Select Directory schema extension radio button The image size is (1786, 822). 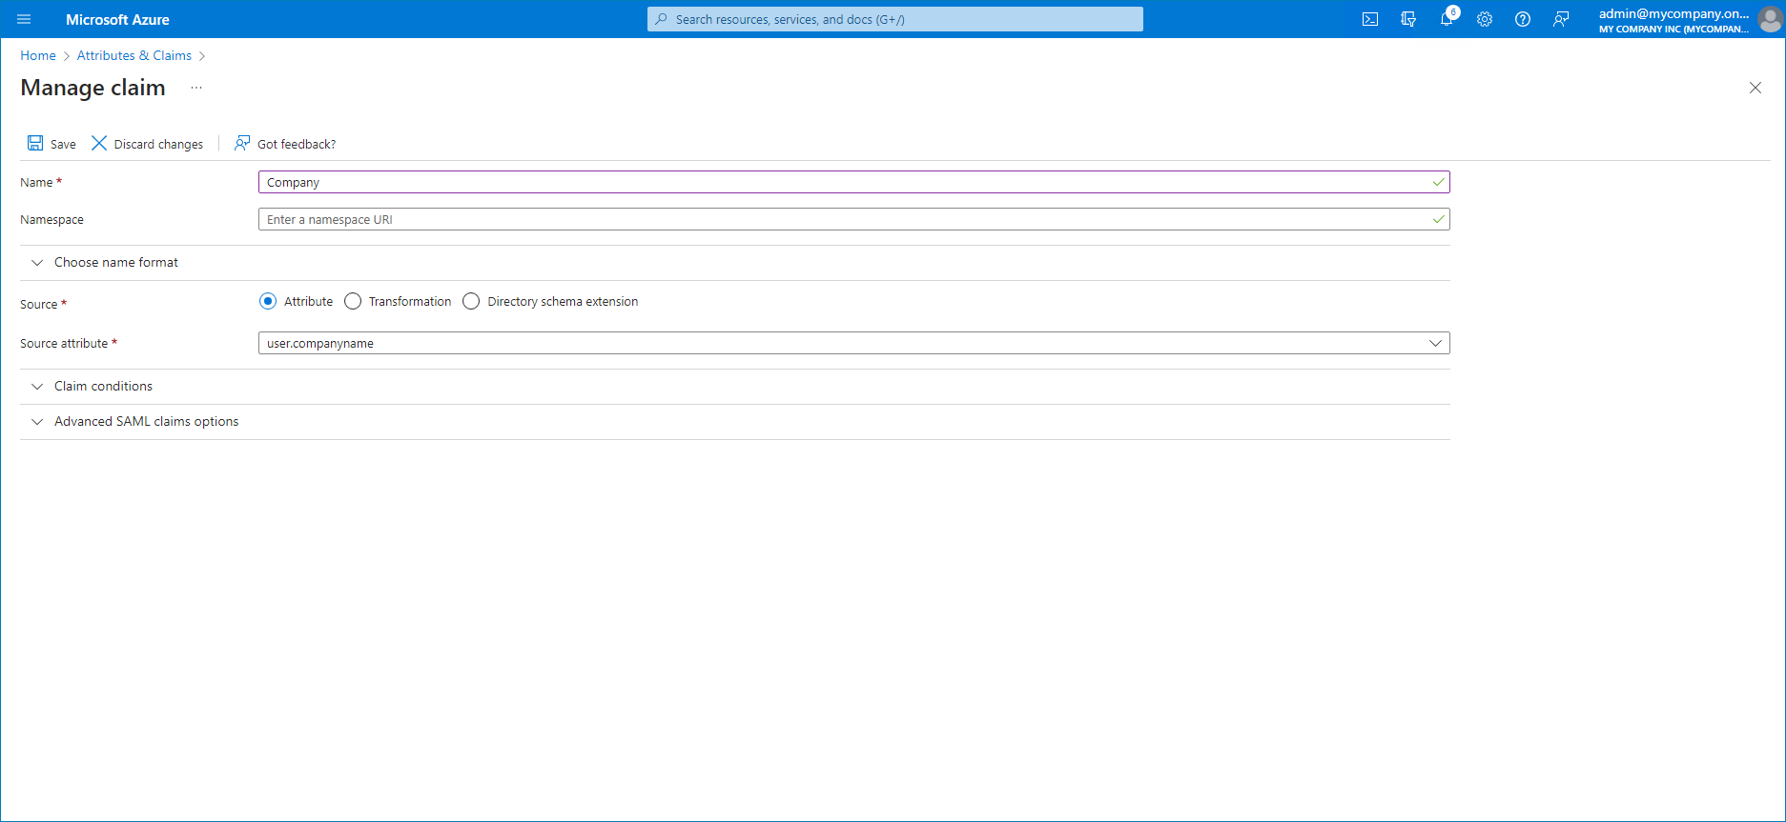[x=471, y=301]
